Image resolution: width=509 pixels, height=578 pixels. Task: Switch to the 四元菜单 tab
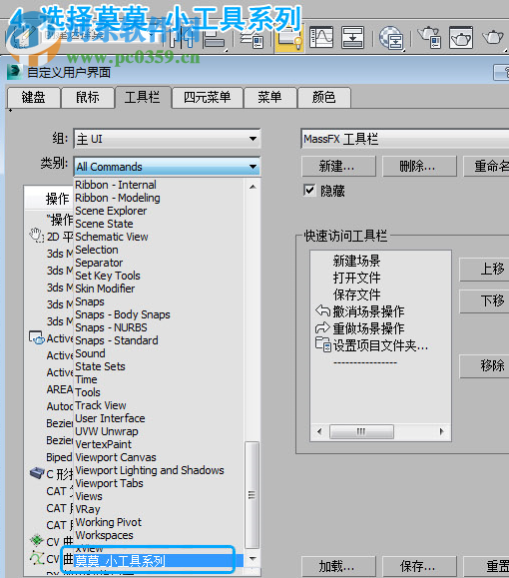pos(208,98)
